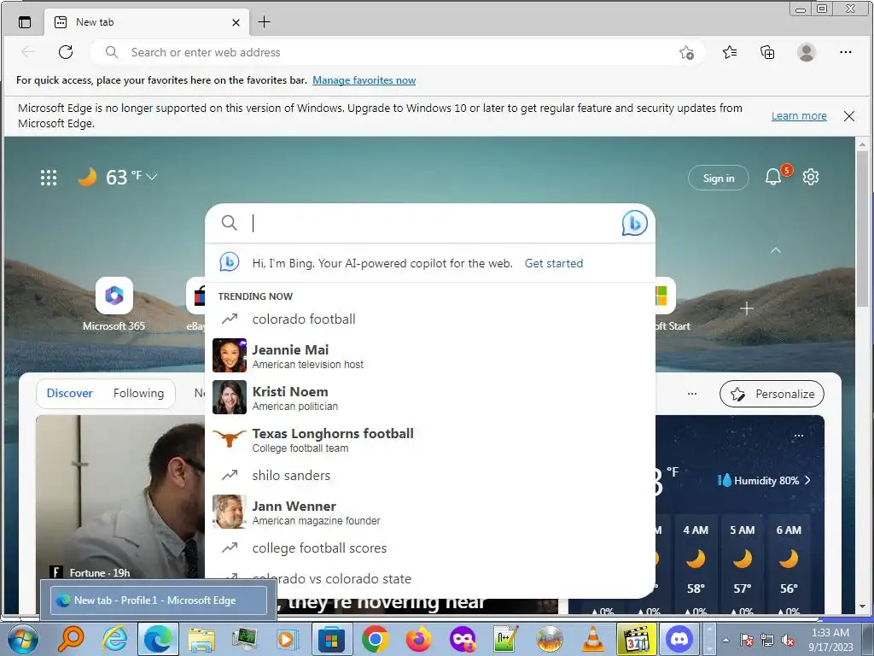Open the feed more options ellipsis
This screenshot has height=656, width=874.
[691, 394]
